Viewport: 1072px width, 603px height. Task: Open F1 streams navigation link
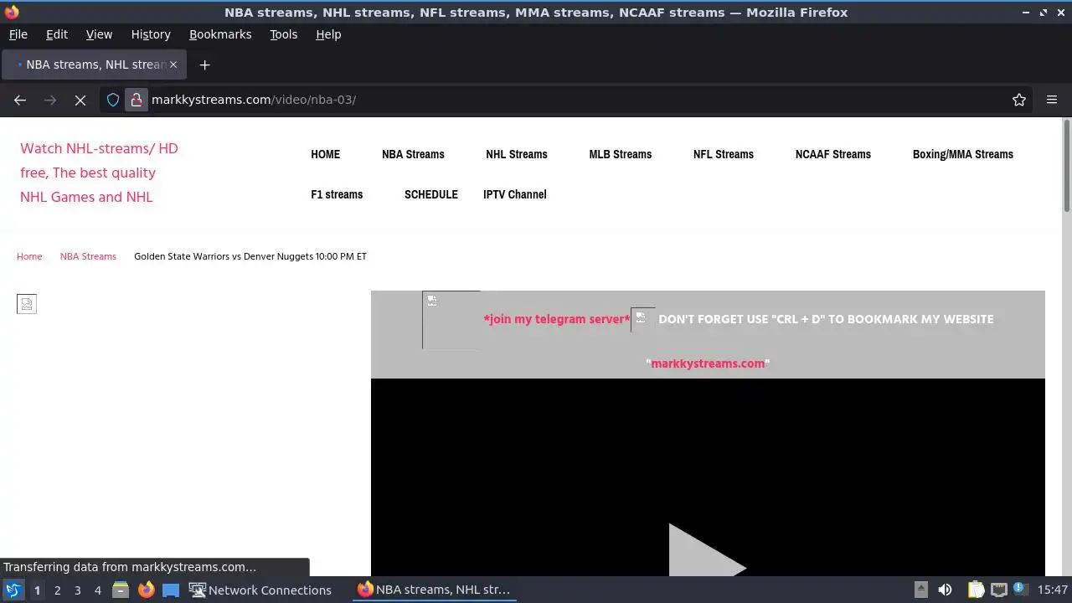[337, 194]
